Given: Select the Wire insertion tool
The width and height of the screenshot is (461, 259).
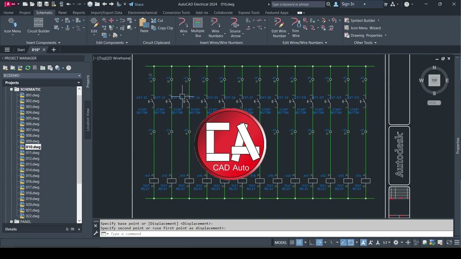Looking at the screenshot, I should [x=184, y=26].
